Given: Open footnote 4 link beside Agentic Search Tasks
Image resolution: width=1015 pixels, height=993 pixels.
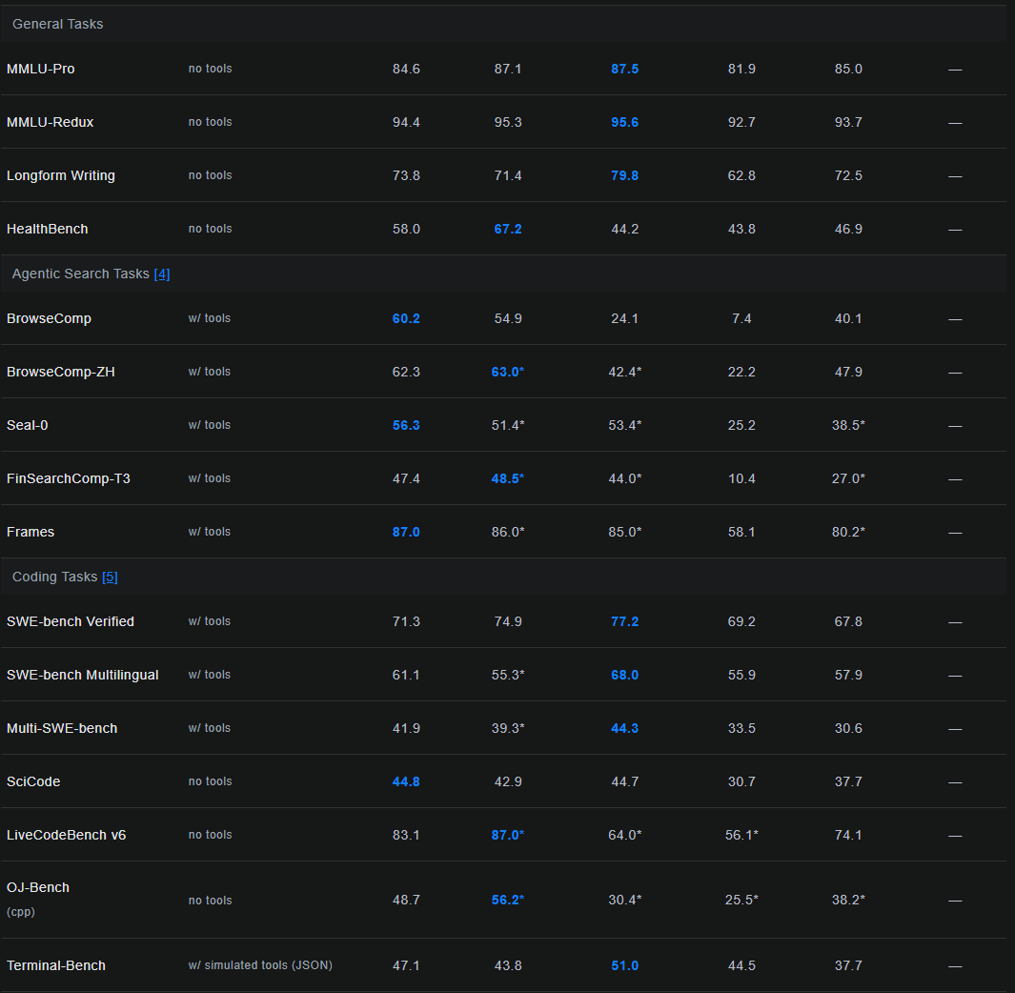Looking at the screenshot, I should coord(161,274).
